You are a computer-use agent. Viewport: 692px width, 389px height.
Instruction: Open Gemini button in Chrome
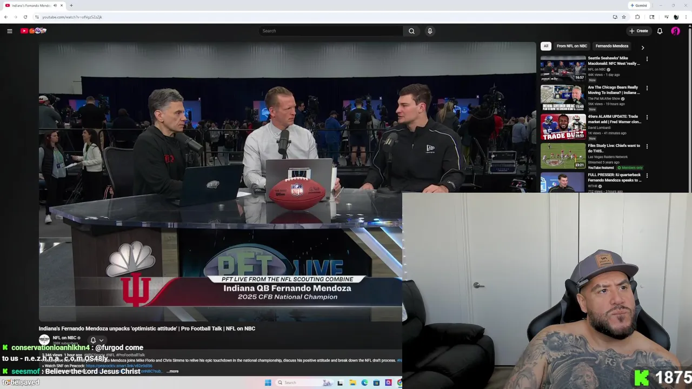pos(638,5)
